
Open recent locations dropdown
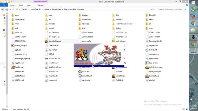[x=11, y=9]
